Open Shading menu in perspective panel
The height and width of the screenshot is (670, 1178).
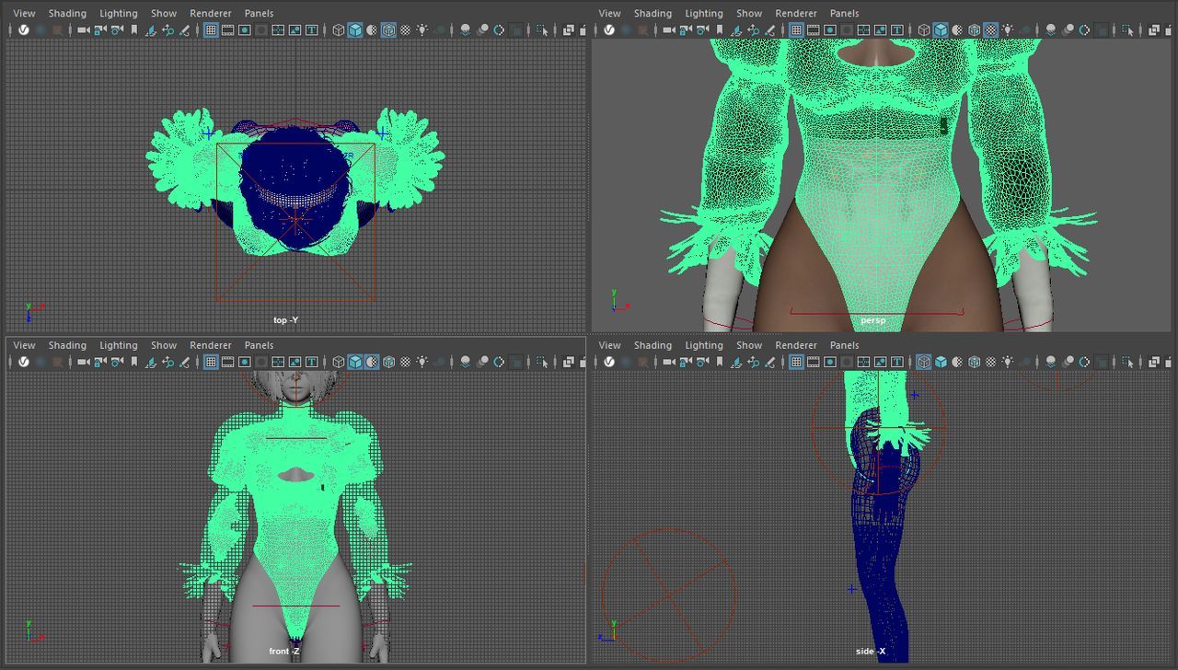[x=653, y=13]
